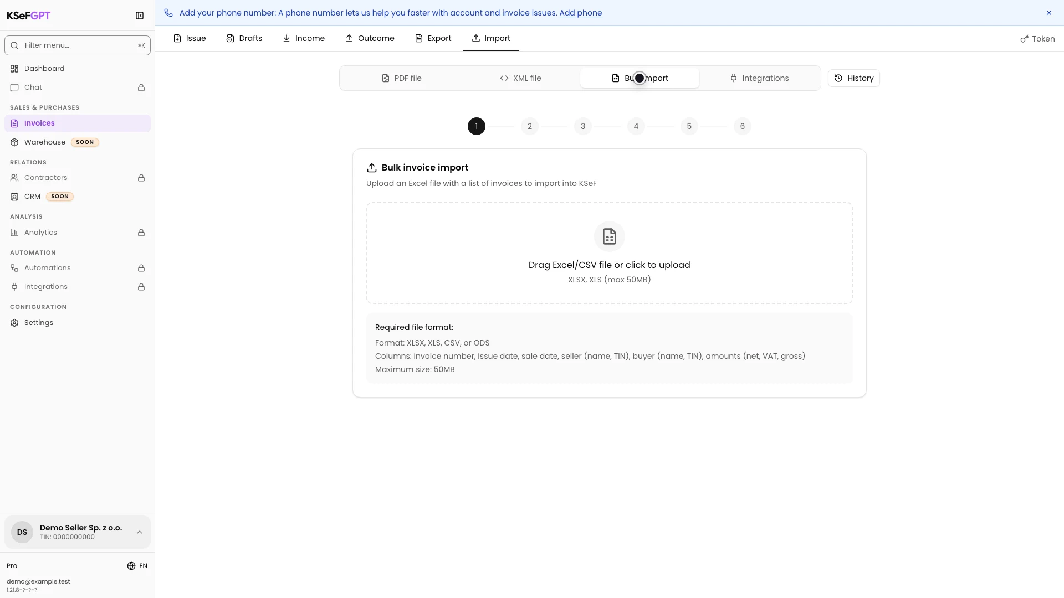The width and height of the screenshot is (1064, 598).
Task: Dismiss the phone number banner
Action: click(x=1049, y=13)
